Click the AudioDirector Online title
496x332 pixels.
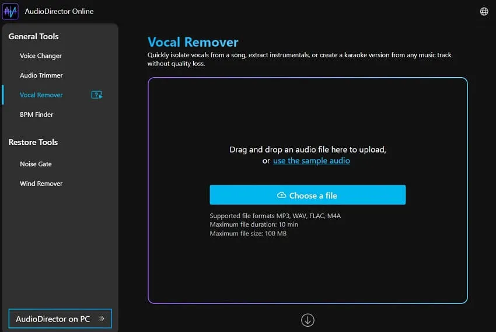[59, 12]
